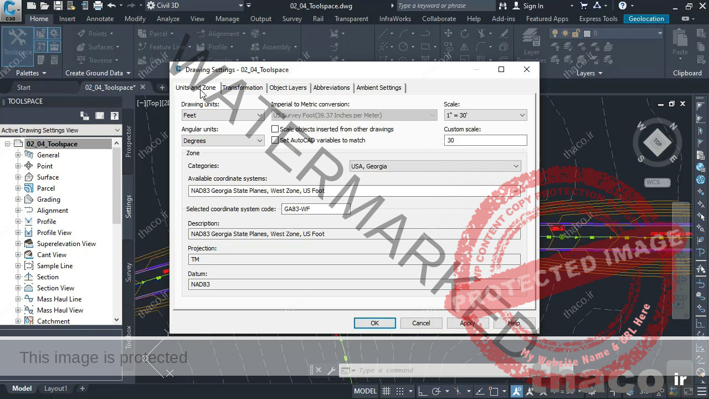This screenshot has width=709, height=399.
Task: Click the Custom scale input field
Action: click(485, 140)
